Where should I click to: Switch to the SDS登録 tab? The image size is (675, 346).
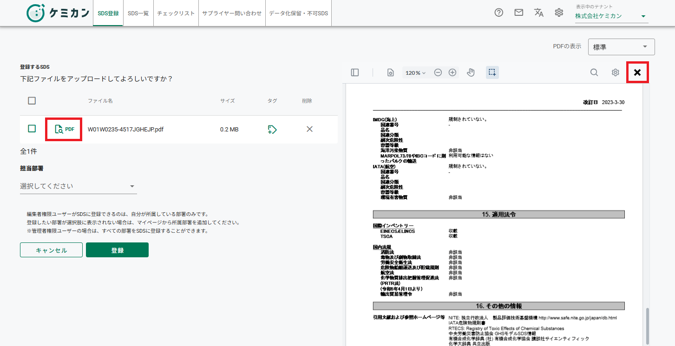point(108,13)
